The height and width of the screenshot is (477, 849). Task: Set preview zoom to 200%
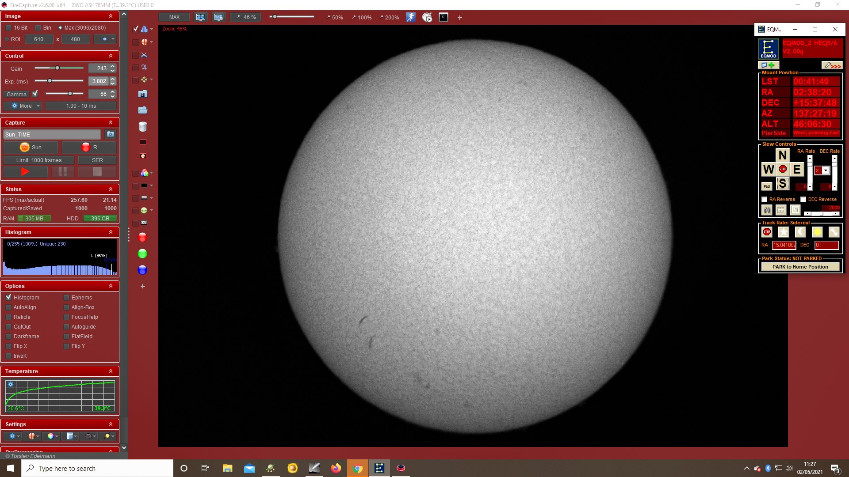pos(389,18)
